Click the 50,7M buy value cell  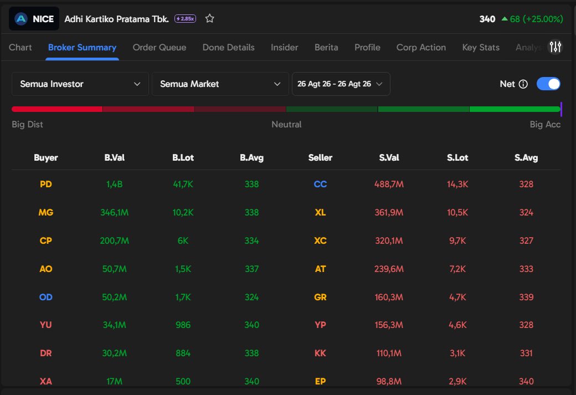[114, 269]
